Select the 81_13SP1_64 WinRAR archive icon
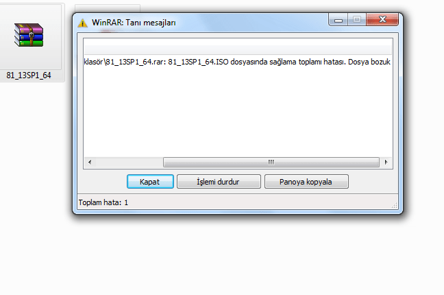Viewport: 444px width, 295px height. (x=29, y=35)
